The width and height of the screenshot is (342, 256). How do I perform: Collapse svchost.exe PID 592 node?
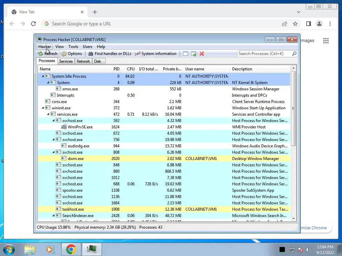[x=53, y=120]
